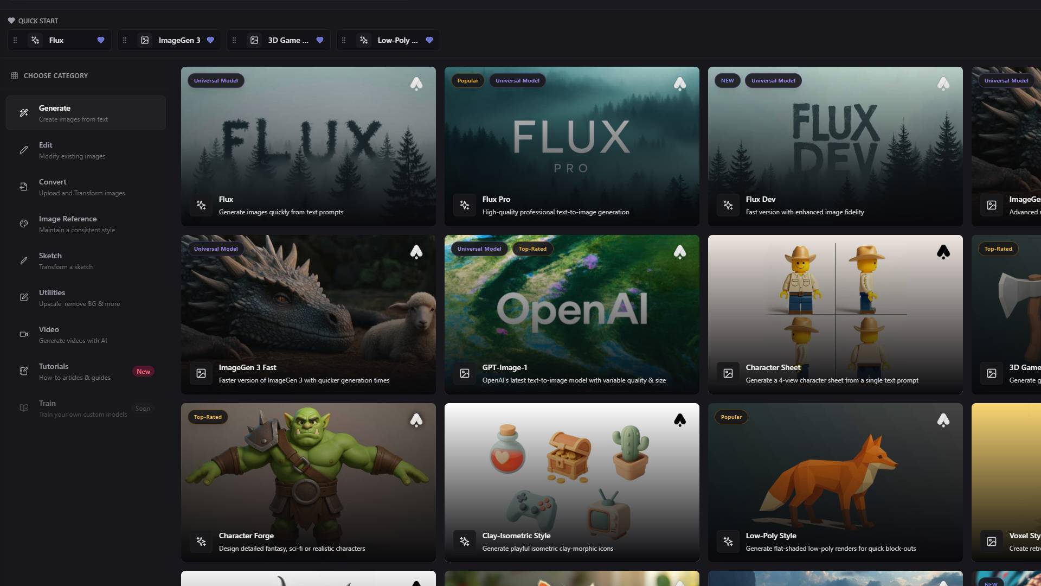
Task: Click the Quick Start heart icon header
Action: point(11,21)
